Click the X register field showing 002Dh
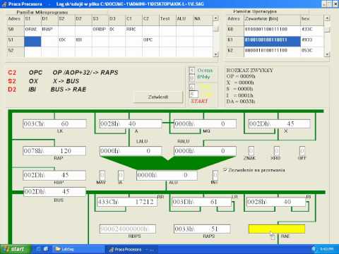 pyautogui.click(x=280, y=123)
